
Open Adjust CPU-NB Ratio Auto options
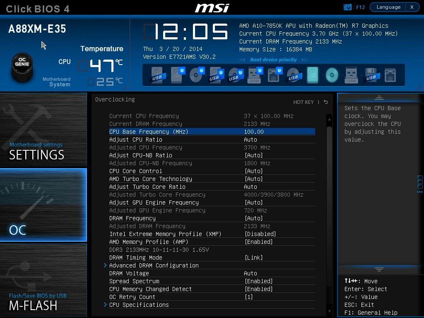(x=254, y=155)
